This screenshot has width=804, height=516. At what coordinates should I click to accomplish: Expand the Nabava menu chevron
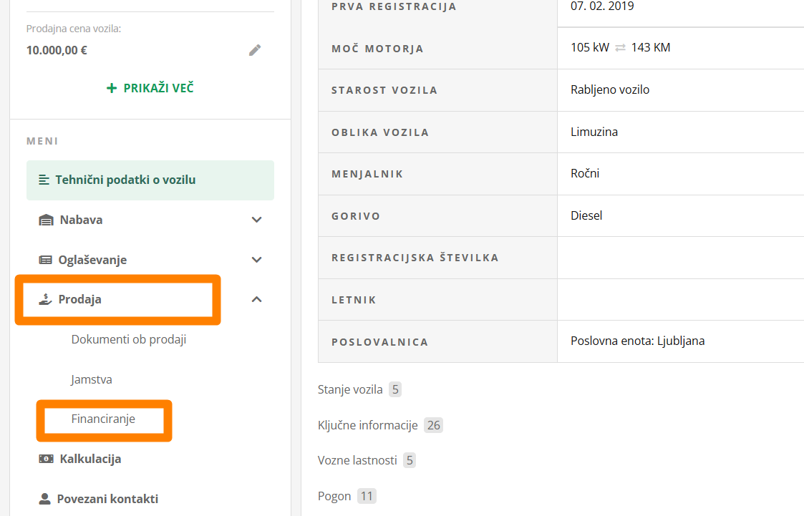pyautogui.click(x=257, y=220)
